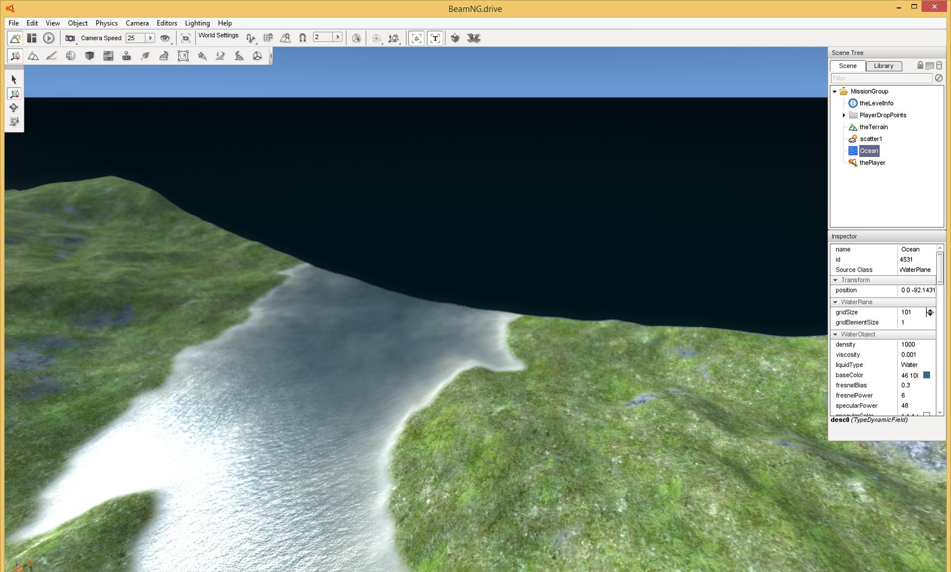This screenshot has height=572, width=951.
Task: Select the Object Editor tool
Action: pos(15,56)
